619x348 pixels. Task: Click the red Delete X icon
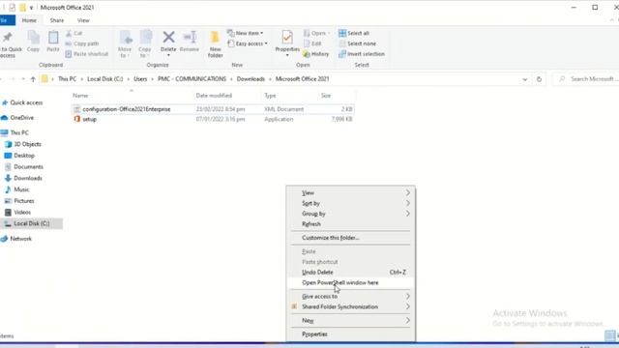pyautogui.click(x=168, y=37)
